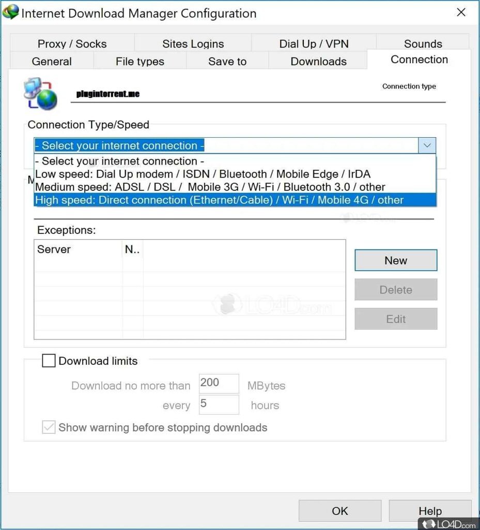
Task: Click the MBytes label
Action: point(266,386)
